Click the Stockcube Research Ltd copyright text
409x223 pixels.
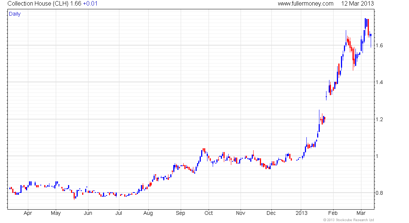[348, 220]
